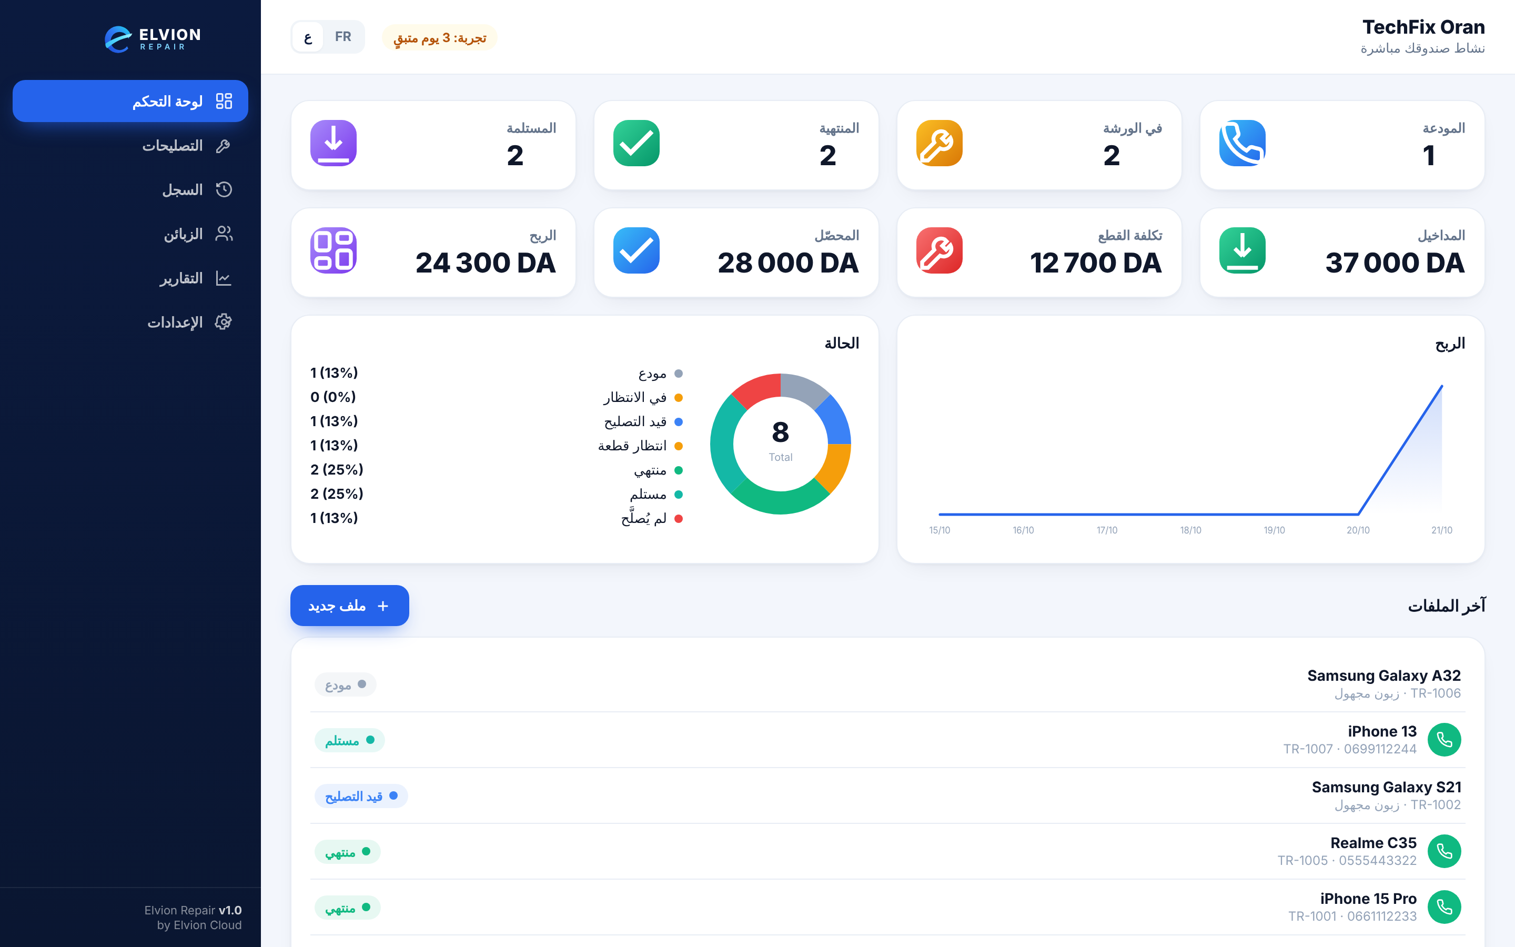Screen dimensions: 1515x947
Task: Open التقارير in the sidebar
Action: (x=130, y=278)
